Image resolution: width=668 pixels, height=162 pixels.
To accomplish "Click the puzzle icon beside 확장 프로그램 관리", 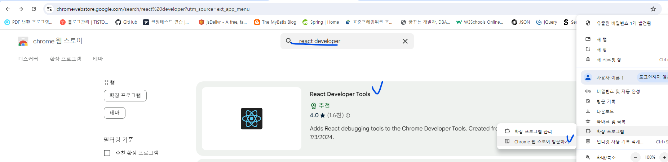I will point(507,131).
